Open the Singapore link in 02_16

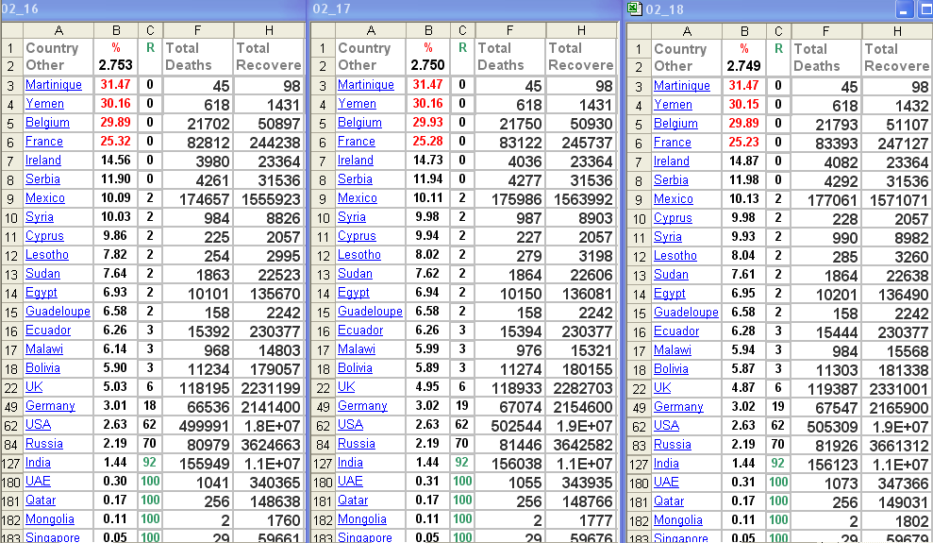click(x=55, y=536)
